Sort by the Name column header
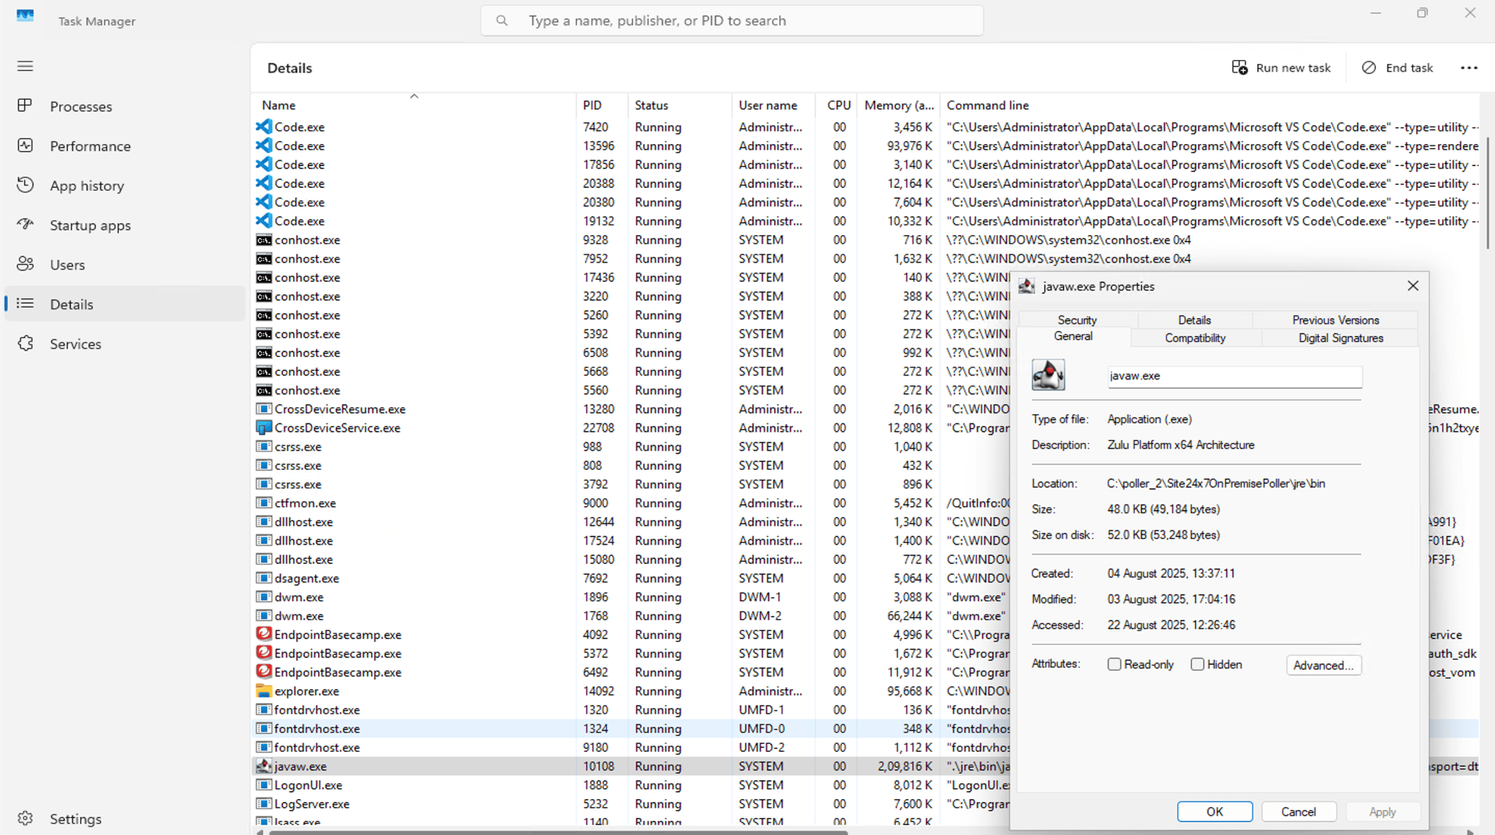 pyautogui.click(x=414, y=105)
